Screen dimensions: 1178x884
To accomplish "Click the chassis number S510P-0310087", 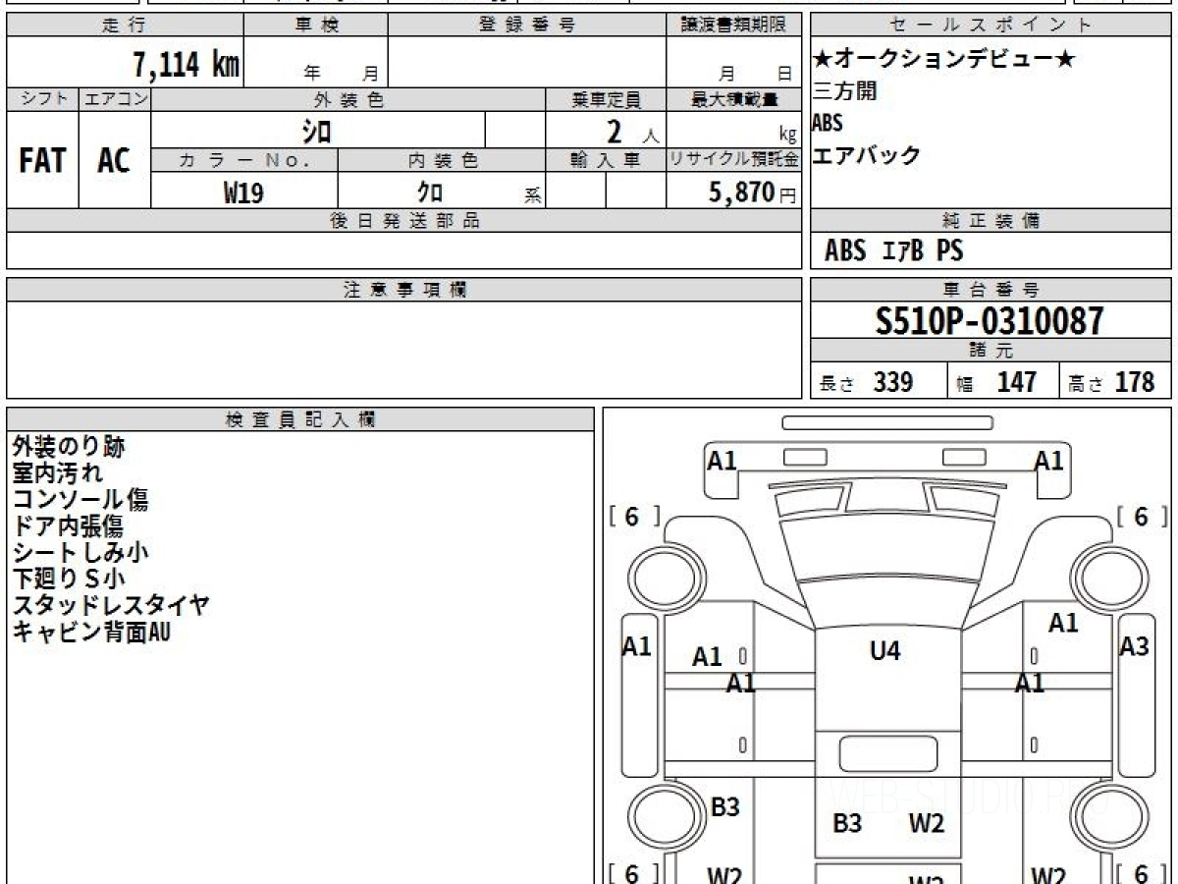I will (990, 321).
